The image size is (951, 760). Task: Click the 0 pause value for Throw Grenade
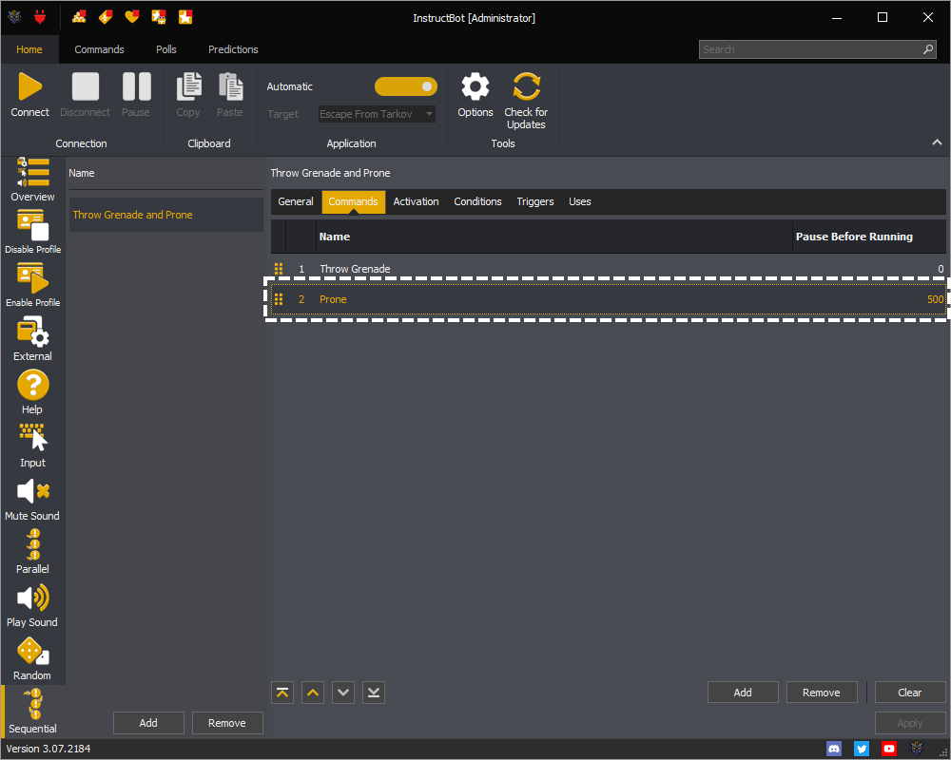click(x=941, y=269)
